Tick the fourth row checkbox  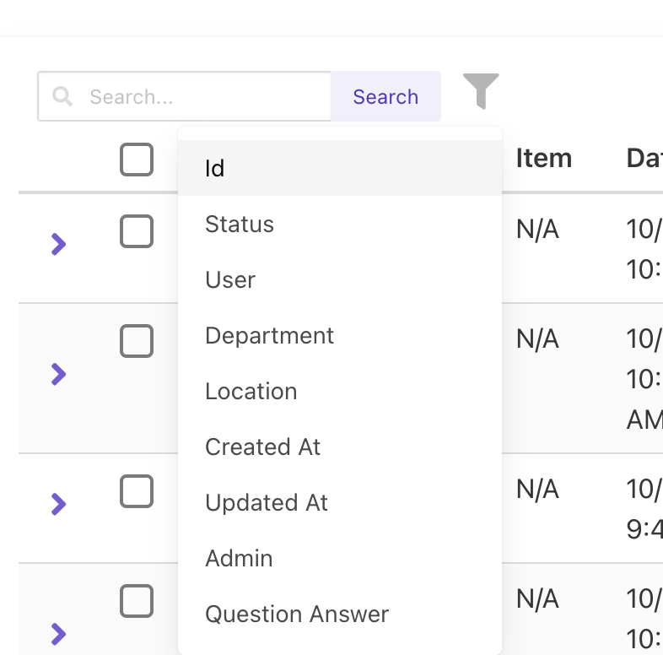(x=137, y=601)
